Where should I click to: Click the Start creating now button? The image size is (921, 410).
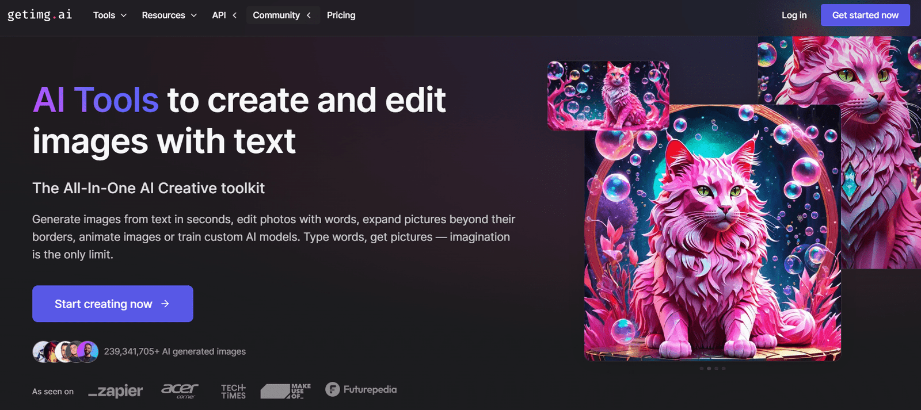pos(112,304)
